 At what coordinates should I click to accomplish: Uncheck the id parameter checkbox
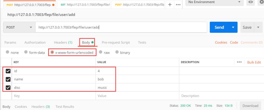pyautogui.click(x=8, y=71)
